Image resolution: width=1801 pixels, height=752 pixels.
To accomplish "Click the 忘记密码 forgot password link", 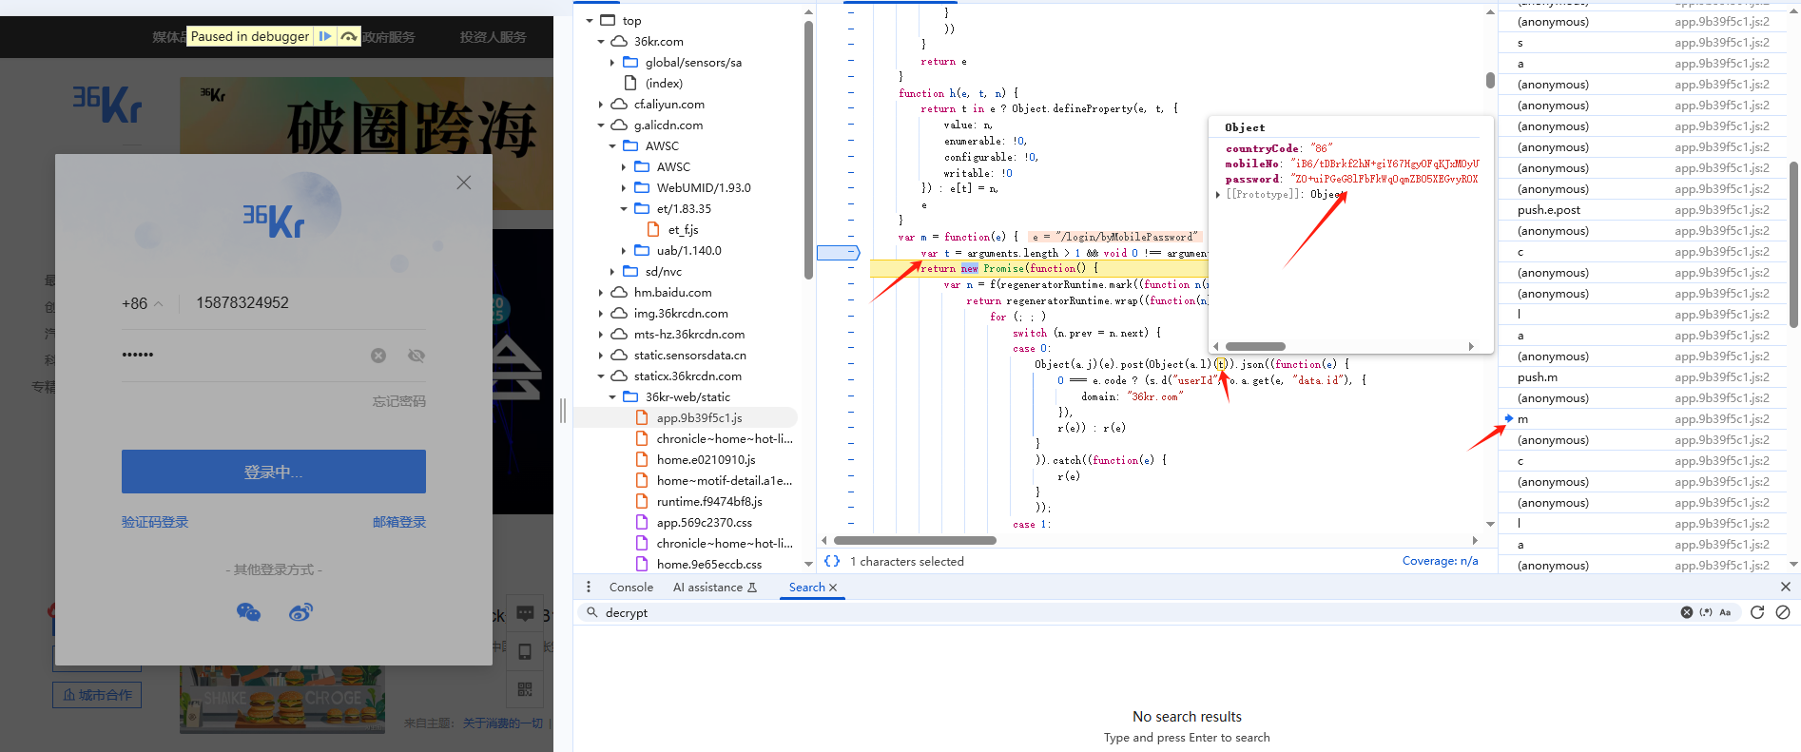I will click(399, 401).
